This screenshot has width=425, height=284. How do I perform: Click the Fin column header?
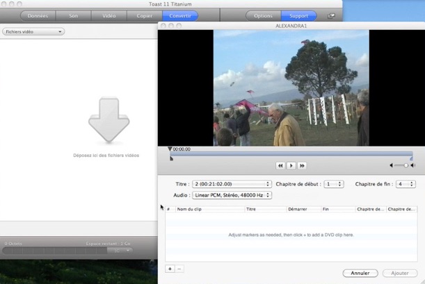coord(338,209)
